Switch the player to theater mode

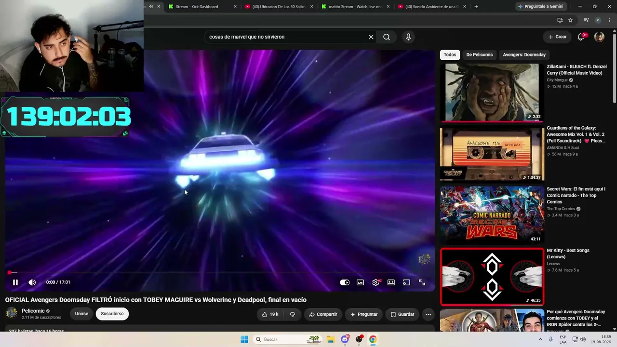[x=391, y=282]
